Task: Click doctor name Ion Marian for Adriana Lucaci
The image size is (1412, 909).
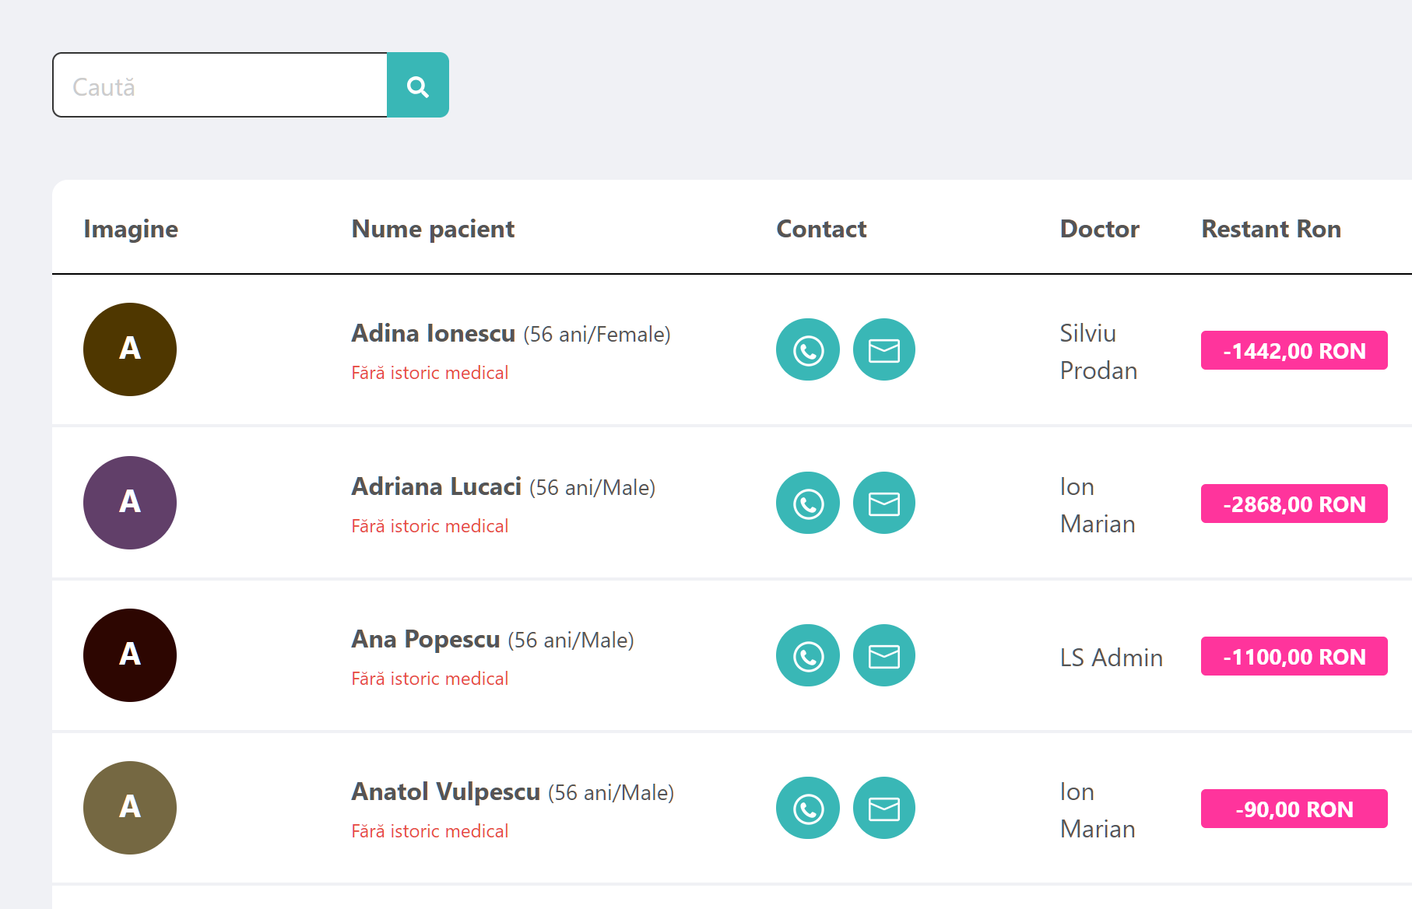Action: [x=1098, y=504]
